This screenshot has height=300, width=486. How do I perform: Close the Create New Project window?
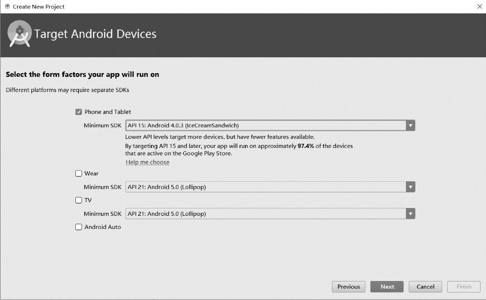(479, 7)
